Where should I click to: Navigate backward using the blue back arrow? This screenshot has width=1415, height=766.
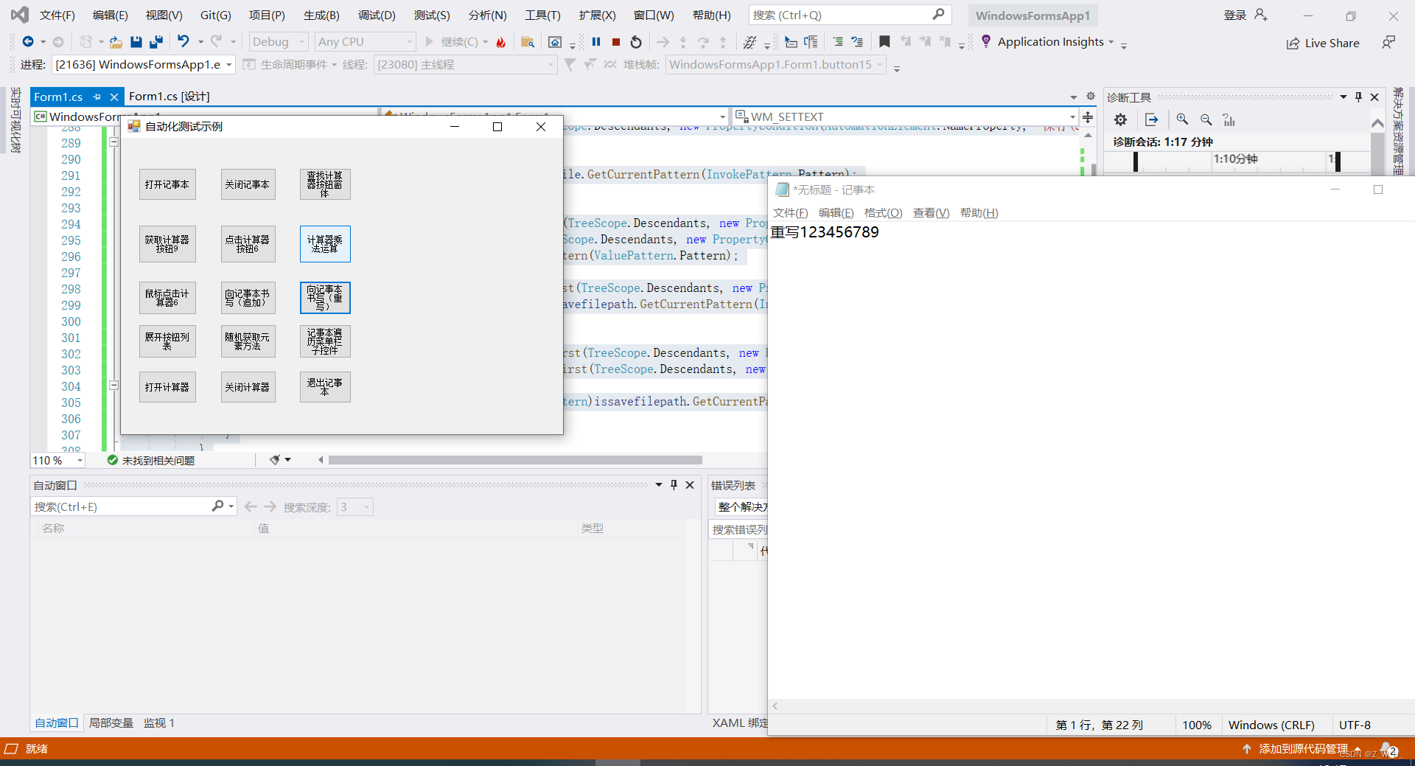pos(27,42)
